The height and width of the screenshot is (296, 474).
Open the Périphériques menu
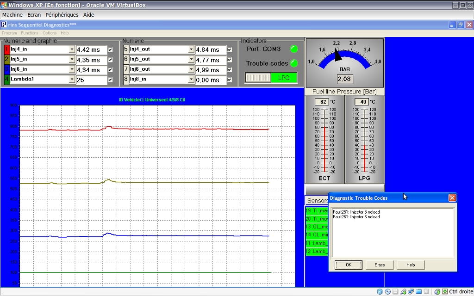62,15
